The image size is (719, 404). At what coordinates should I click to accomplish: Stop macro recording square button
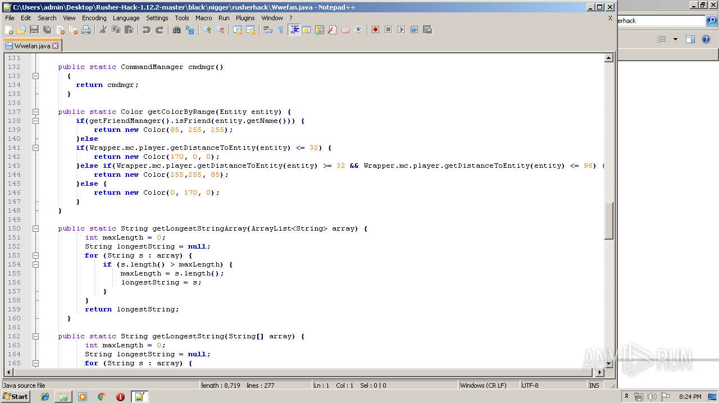(x=388, y=30)
